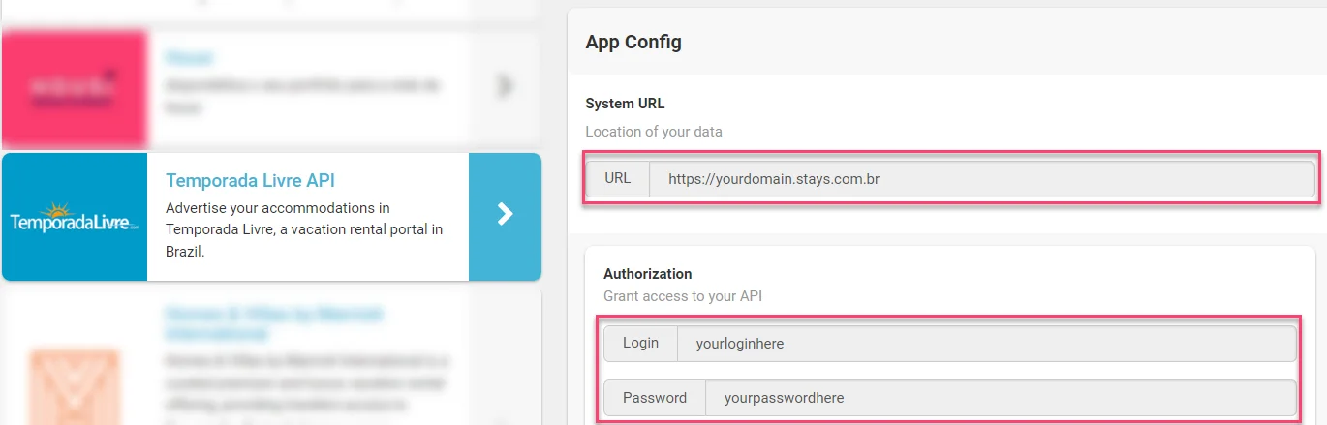
Task: Expand the blurred pink card's chevron arrow
Action: tap(505, 86)
